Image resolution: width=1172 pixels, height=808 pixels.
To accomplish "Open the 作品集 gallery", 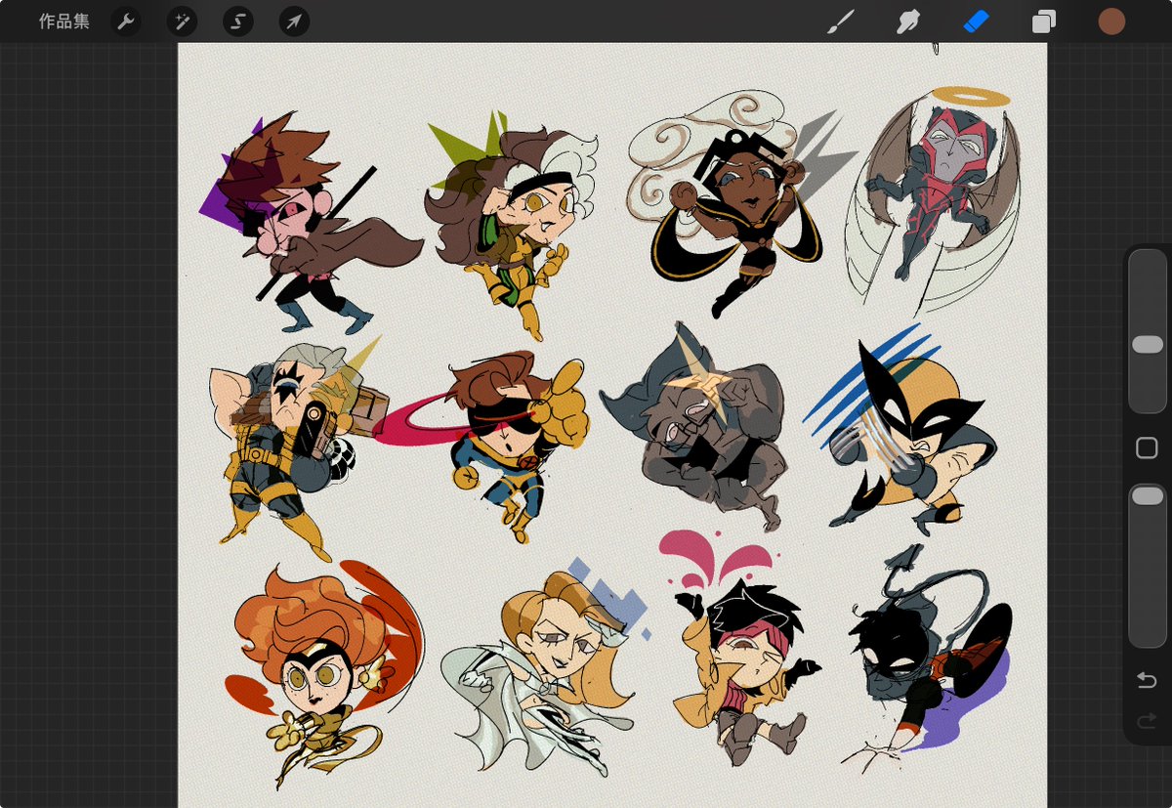I will click(64, 21).
